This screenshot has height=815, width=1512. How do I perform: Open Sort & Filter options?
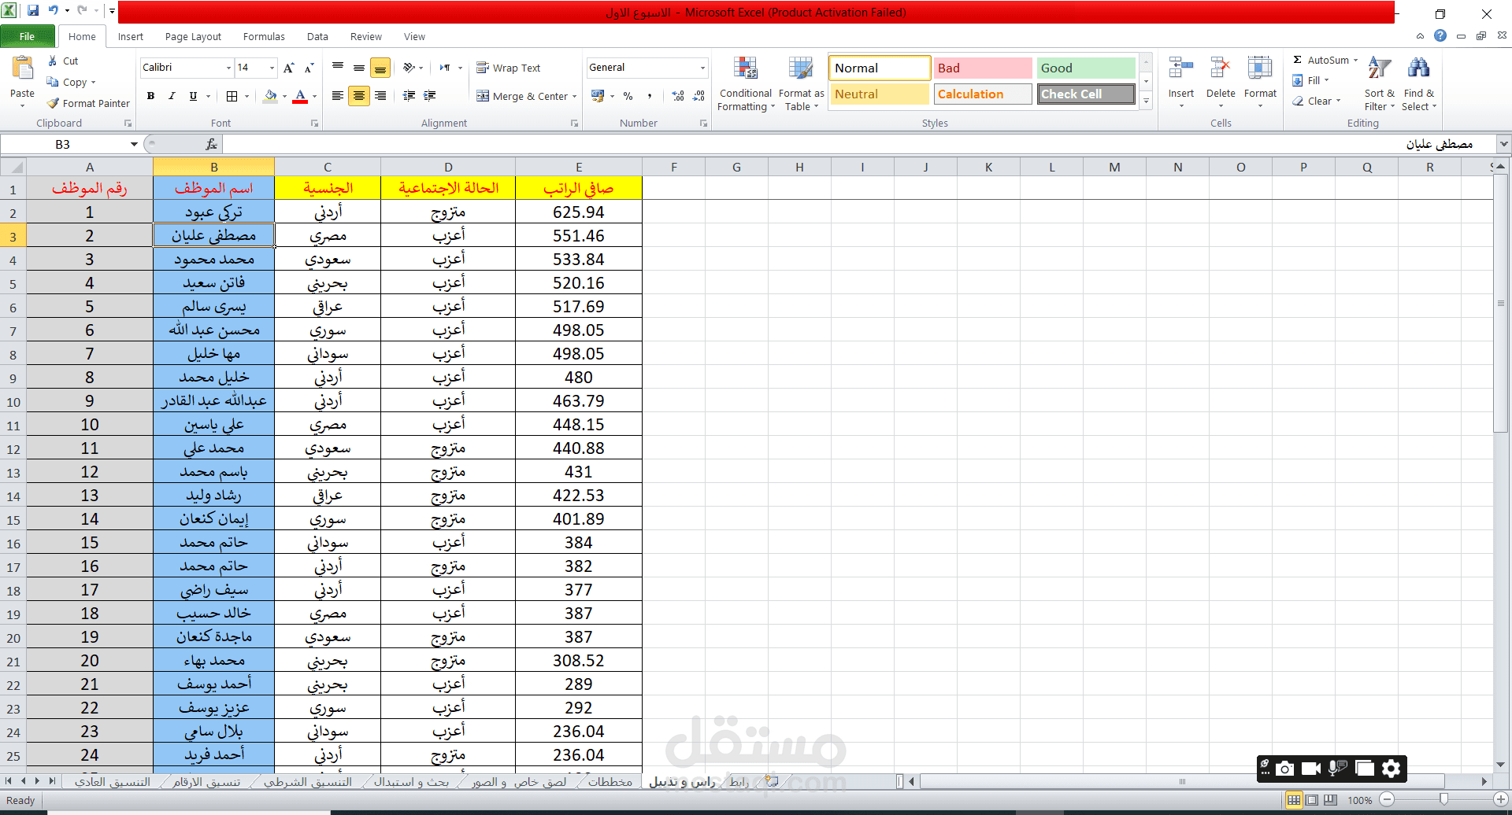click(x=1379, y=83)
